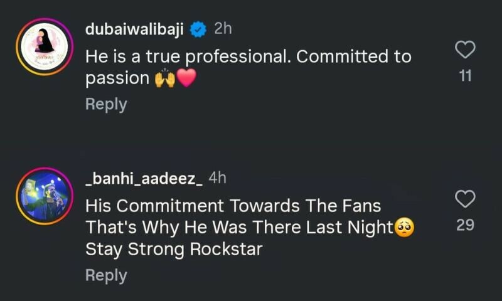
Task: Like the dubaiwalibaji comment with heart outline
Action: point(465,50)
